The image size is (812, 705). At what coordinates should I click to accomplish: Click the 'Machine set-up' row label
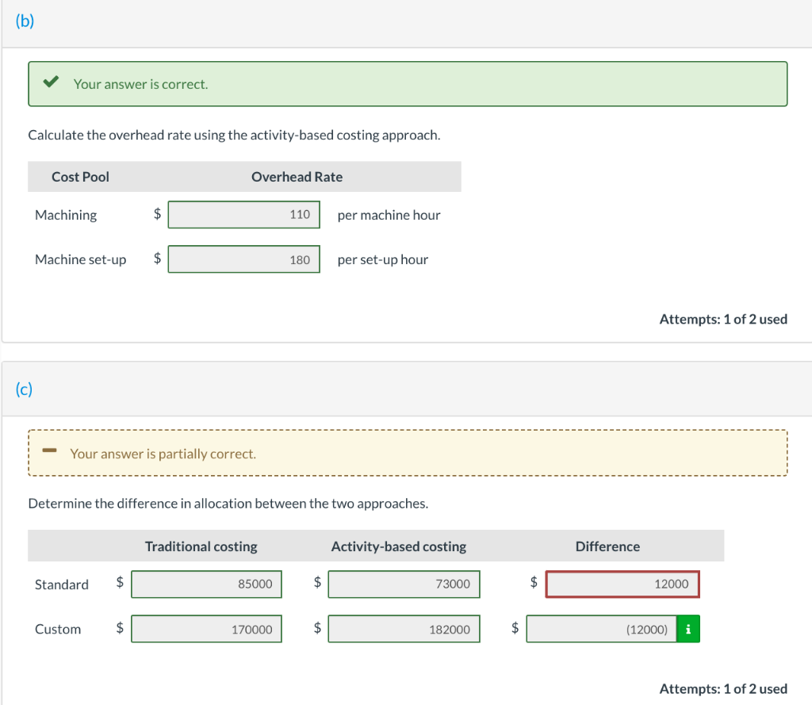click(80, 259)
